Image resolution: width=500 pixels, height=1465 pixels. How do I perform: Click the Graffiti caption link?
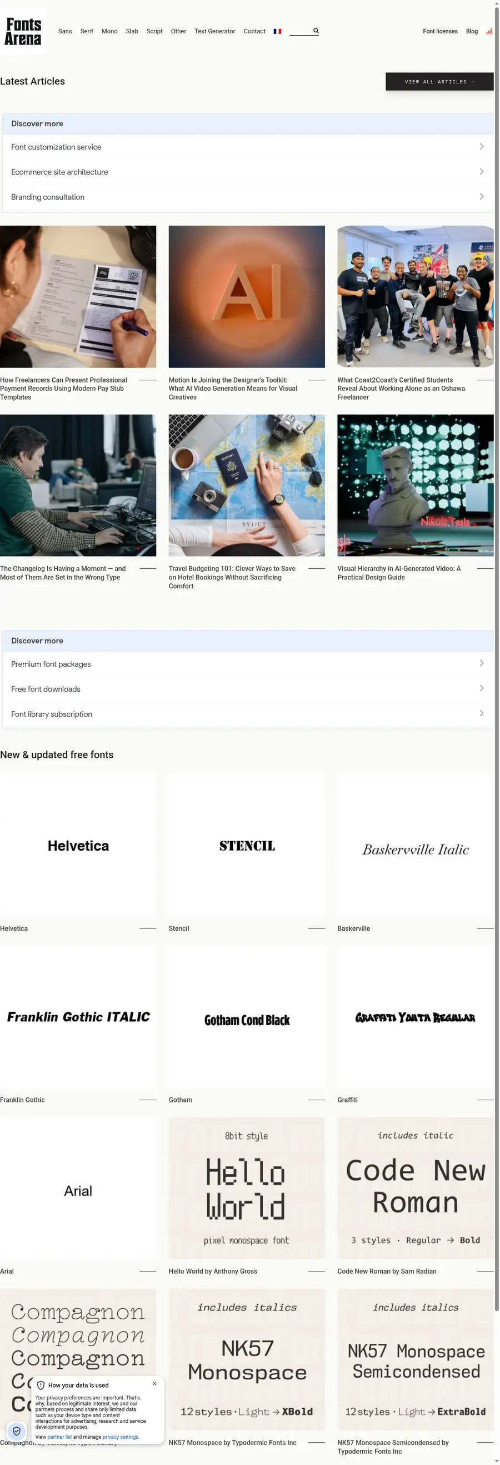pyautogui.click(x=347, y=1100)
